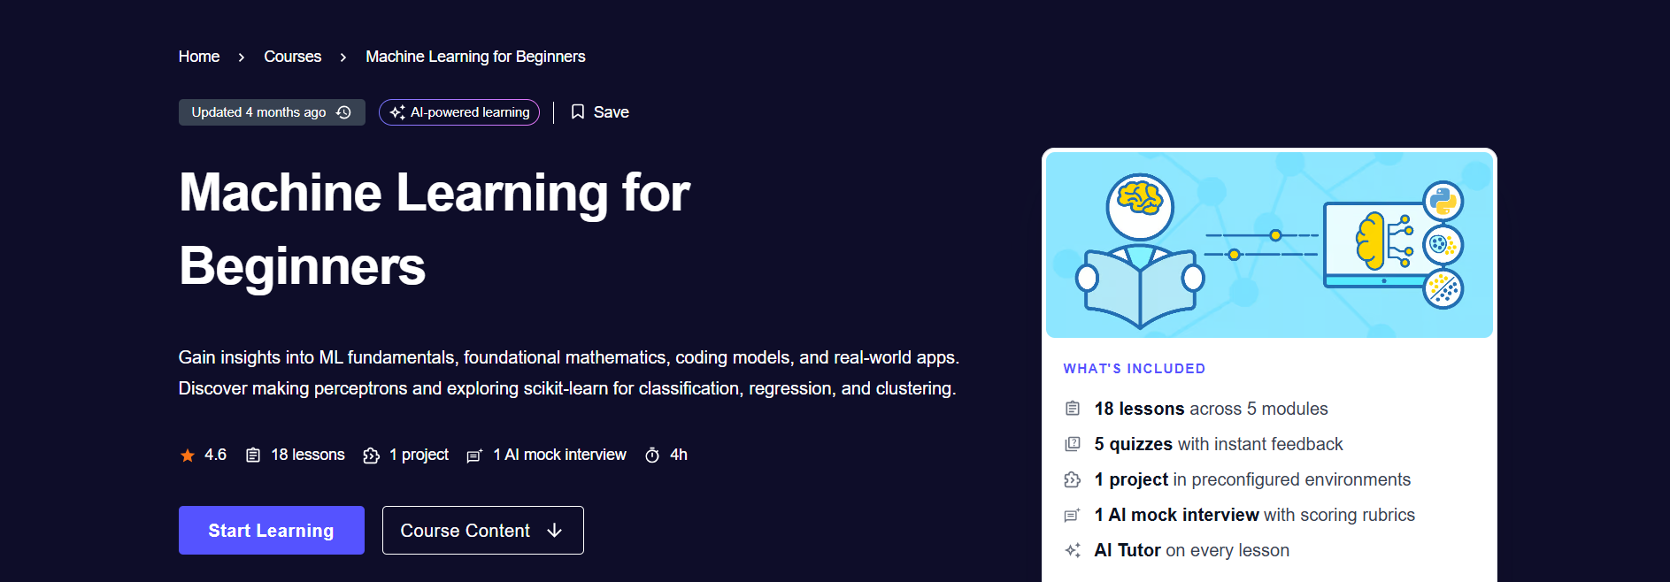Click the AI Tutor sparkle icon
Viewport: 1670px width, 582px height.
click(1073, 550)
